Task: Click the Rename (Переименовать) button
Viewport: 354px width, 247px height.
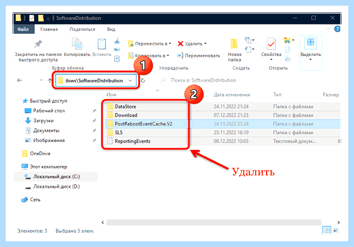Action: (199, 55)
